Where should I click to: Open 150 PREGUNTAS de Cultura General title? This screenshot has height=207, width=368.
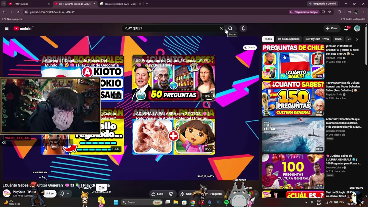[343, 86]
